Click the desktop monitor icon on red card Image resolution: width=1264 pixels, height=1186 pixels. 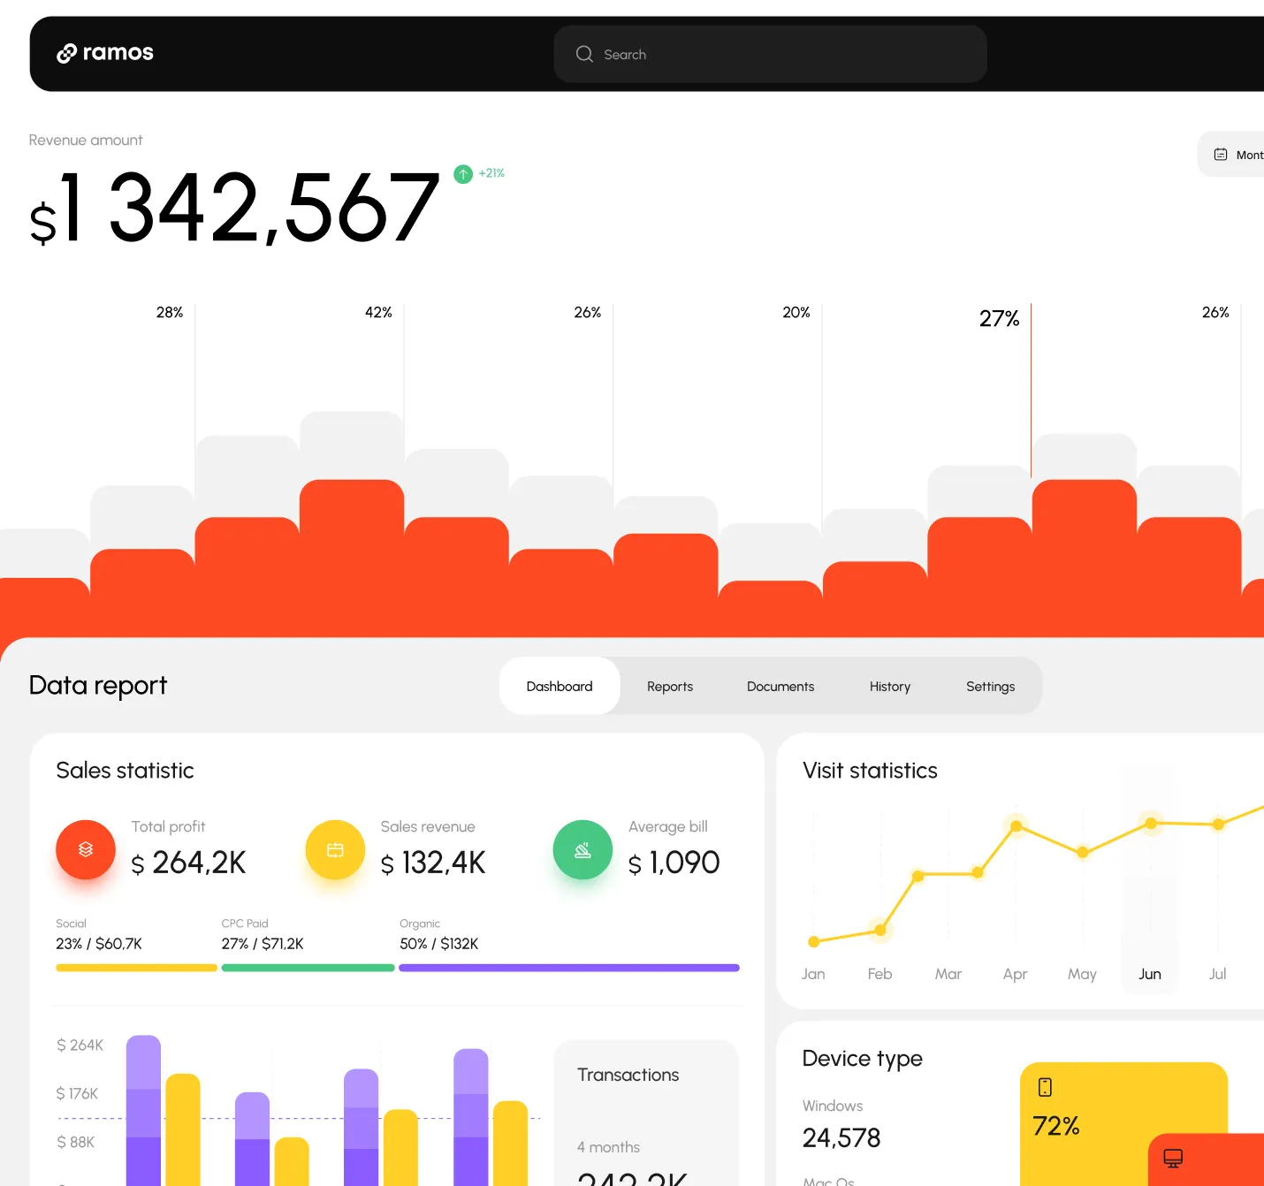click(x=1173, y=1158)
